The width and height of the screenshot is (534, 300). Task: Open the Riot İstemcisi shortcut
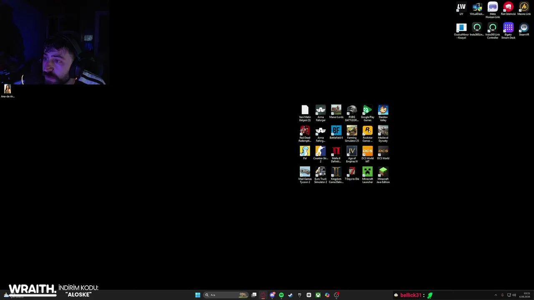[508, 9]
